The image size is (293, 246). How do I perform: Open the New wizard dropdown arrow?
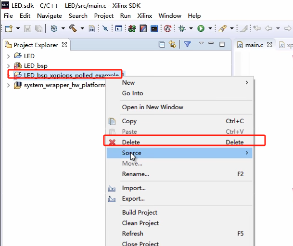tap(18, 28)
